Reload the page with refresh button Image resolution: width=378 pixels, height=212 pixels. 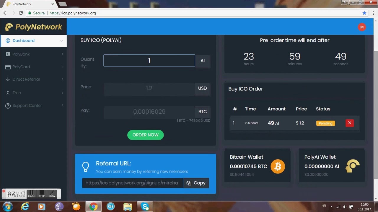[x=21, y=13]
